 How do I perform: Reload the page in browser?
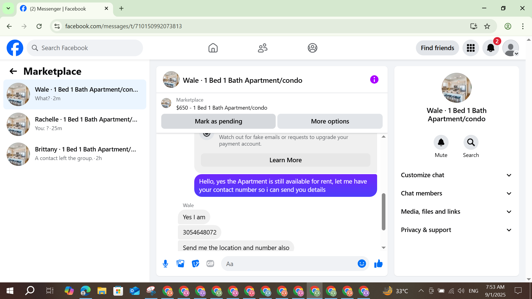(39, 26)
